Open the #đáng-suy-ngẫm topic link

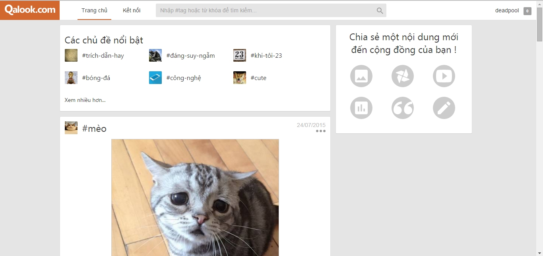(x=190, y=56)
